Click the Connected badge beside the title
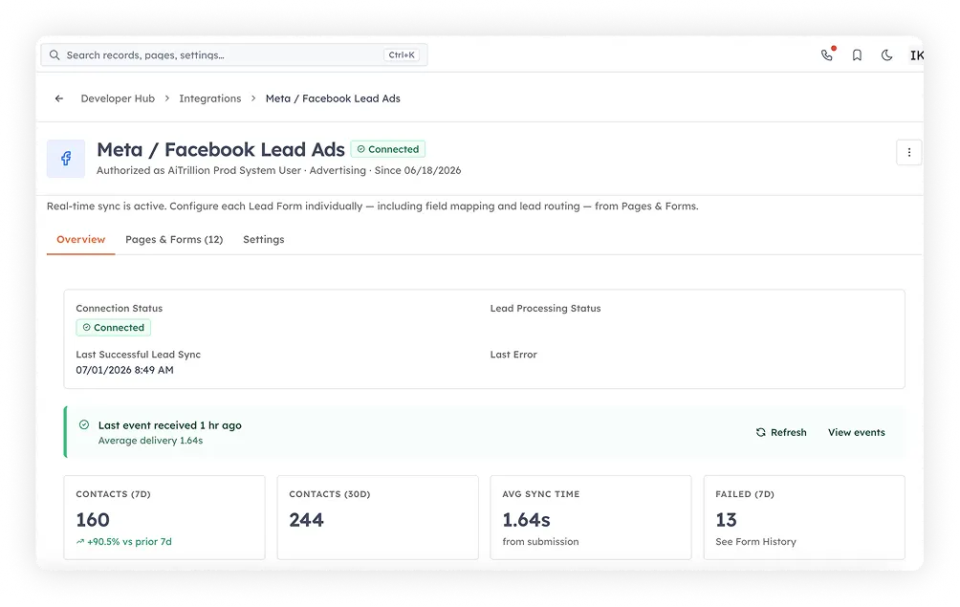Image resolution: width=960 pixels, height=607 pixels. coord(388,149)
